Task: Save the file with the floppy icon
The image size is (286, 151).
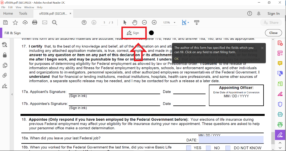Action: [5, 23]
